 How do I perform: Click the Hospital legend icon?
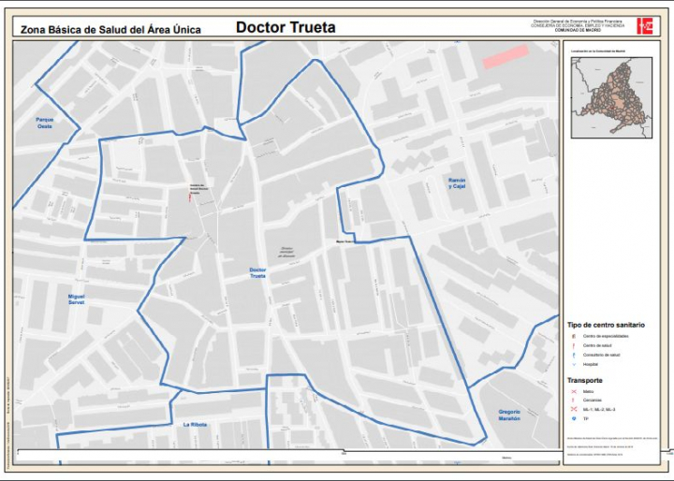point(573,364)
